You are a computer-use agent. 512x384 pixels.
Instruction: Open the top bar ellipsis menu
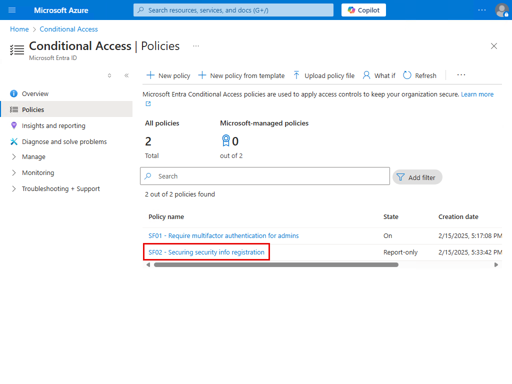click(x=482, y=10)
